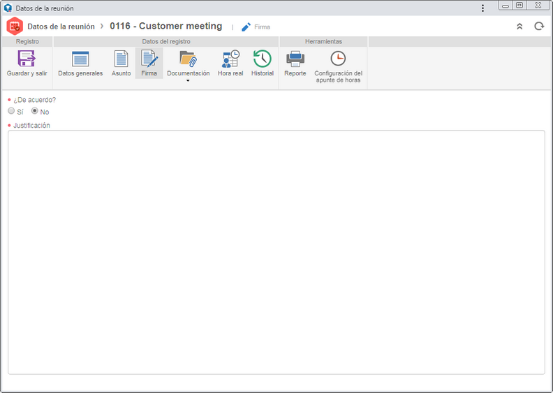Collapse the toolbar with the double chevron
This screenshot has height=393, width=553.
click(x=519, y=27)
